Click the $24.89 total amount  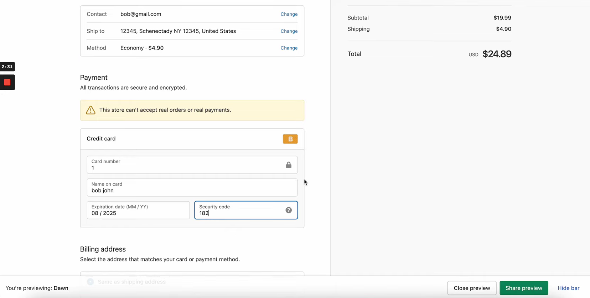(x=497, y=54)
